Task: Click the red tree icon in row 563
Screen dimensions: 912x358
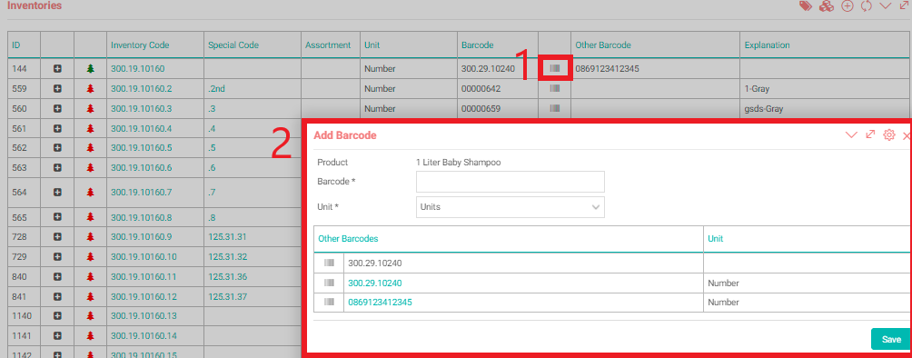Action: (90, 168)
